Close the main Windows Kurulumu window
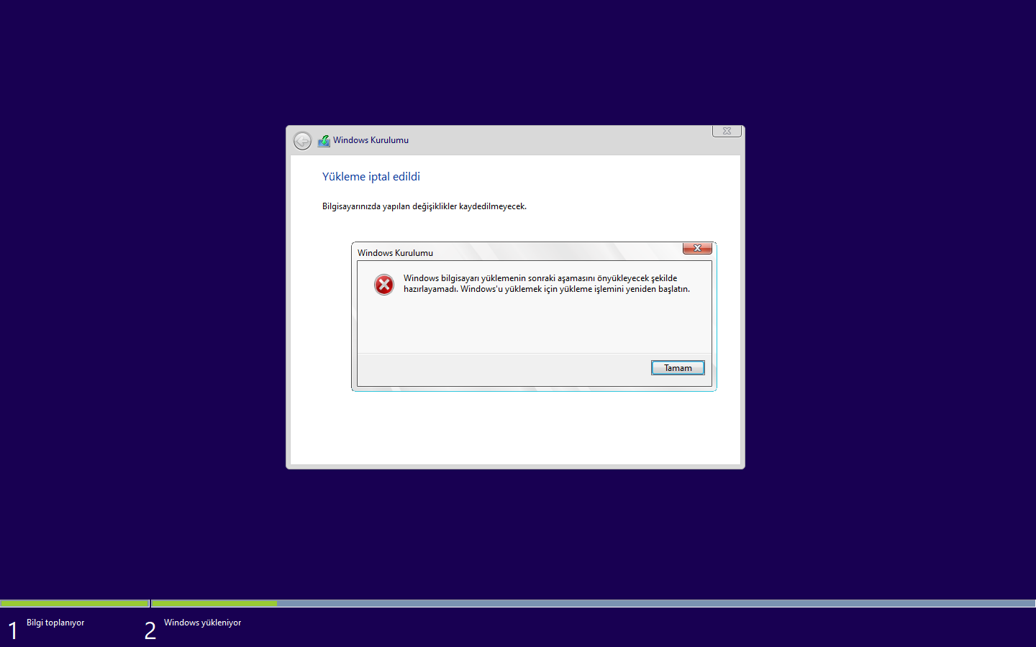The width and height of the screenshot is (1036, 647). pyautogui.click(x=727, y=131)
